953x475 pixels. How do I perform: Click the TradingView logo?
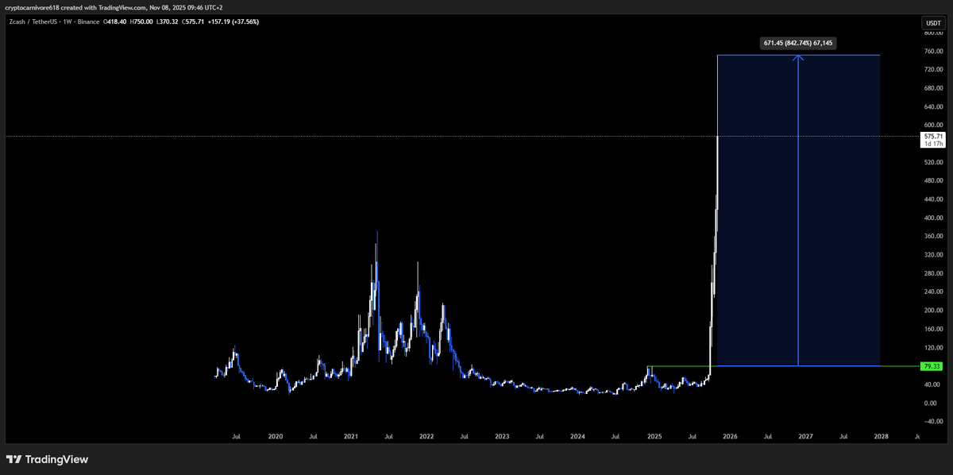[x=48, y=459]
